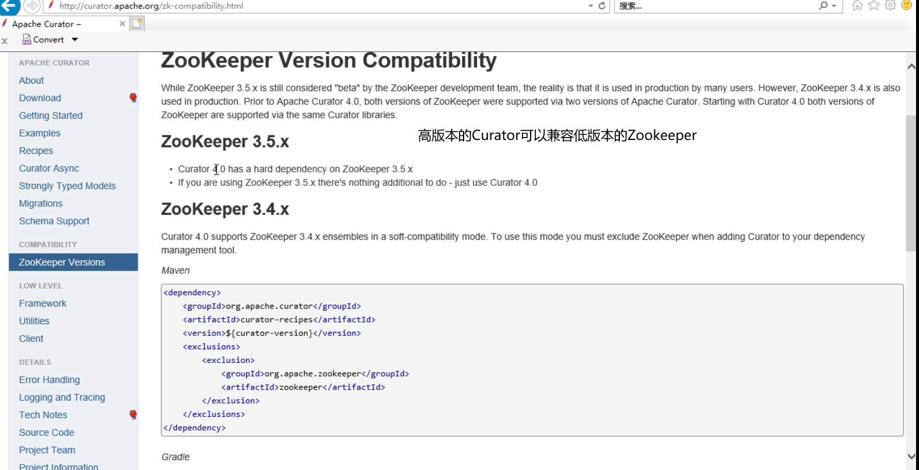919x470 pixels.
Task: Open the Migrations link
Action: click(41, 203)
